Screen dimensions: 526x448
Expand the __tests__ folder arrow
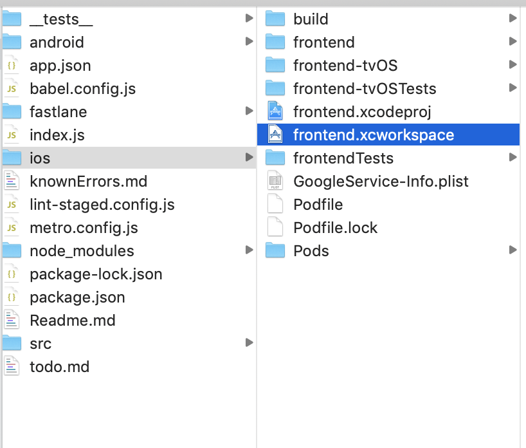point(249,19)
